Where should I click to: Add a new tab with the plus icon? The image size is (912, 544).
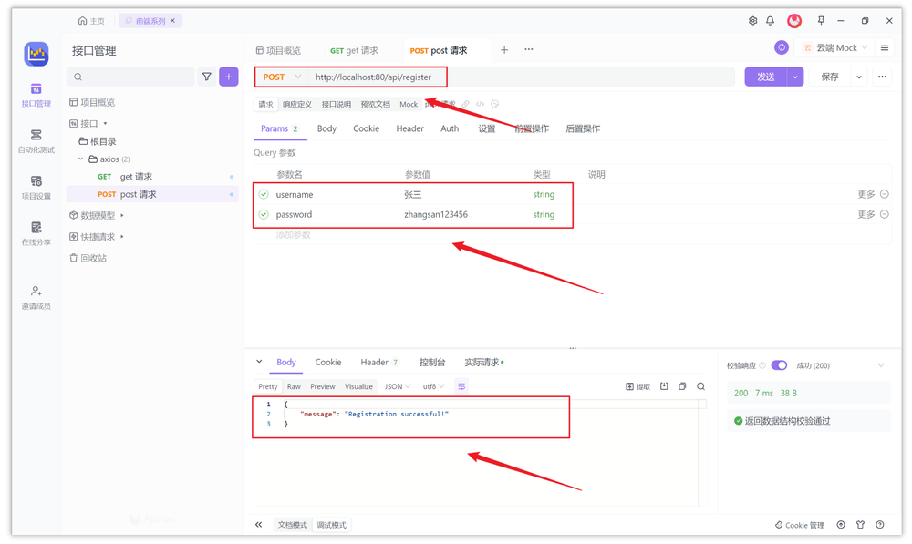pyautogui.click(x=504, y=50)
